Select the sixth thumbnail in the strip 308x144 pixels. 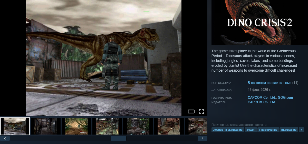169,126
